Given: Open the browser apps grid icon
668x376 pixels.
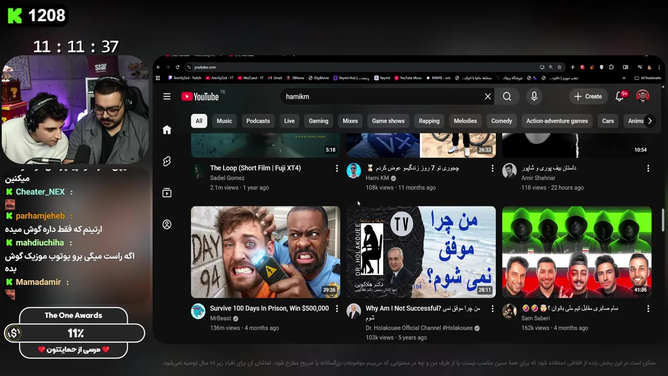Looking at the screenshot, I should point(158,78).
